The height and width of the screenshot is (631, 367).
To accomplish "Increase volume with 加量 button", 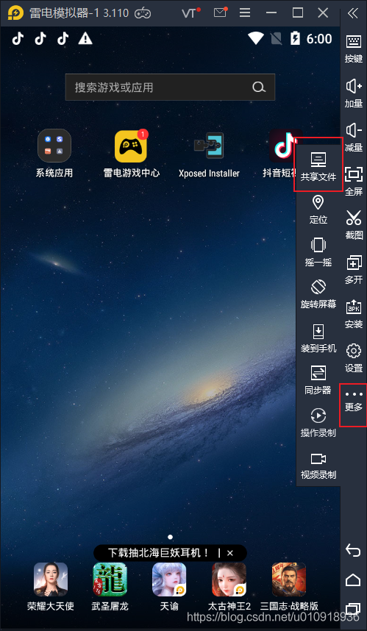I will [354, 93].
